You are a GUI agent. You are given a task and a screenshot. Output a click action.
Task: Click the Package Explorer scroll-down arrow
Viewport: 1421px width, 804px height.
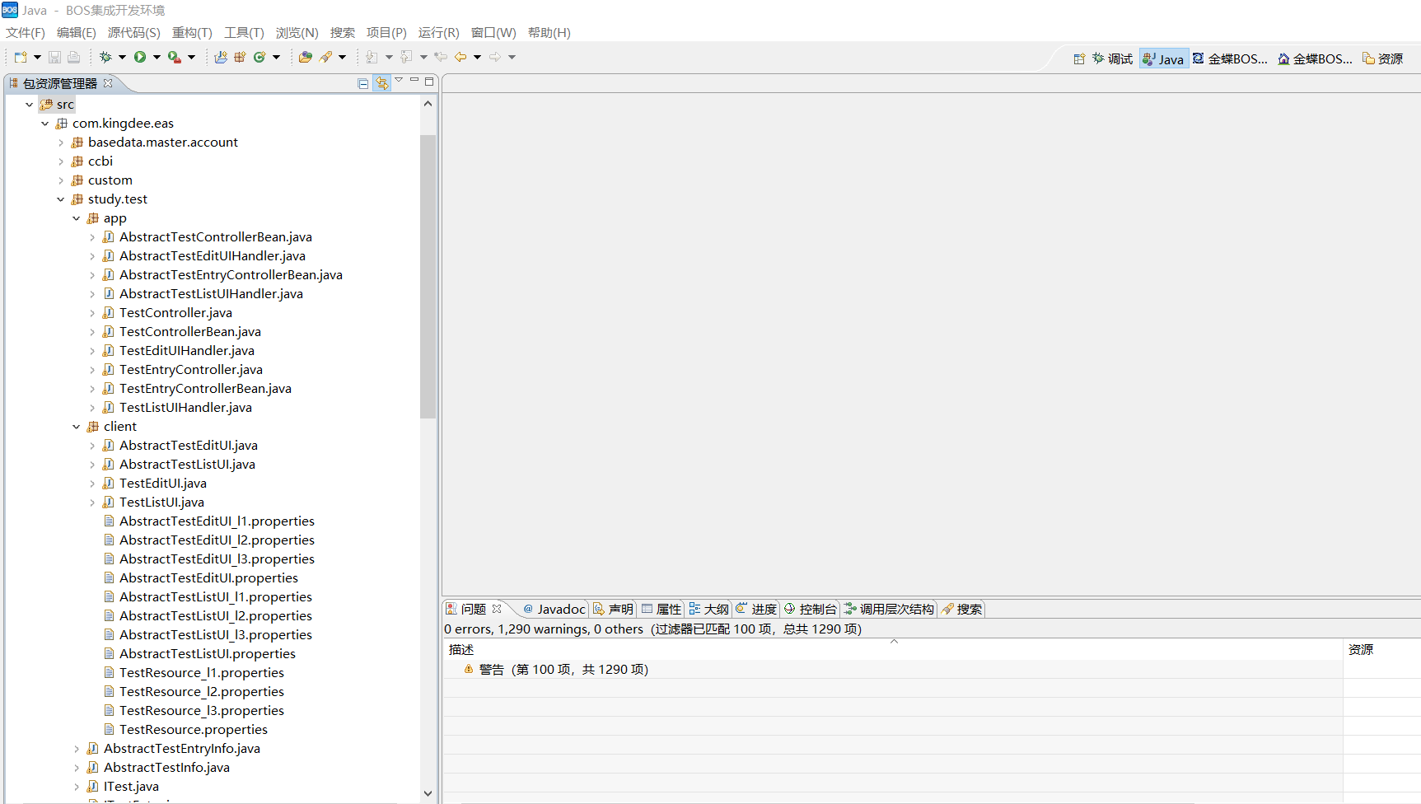(428, 794)
